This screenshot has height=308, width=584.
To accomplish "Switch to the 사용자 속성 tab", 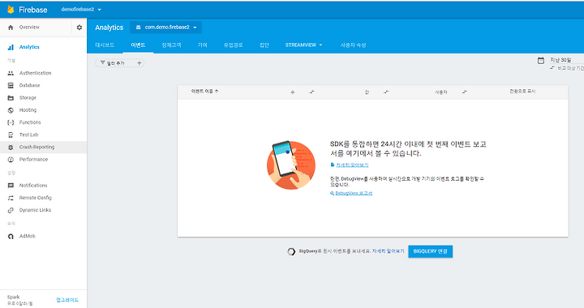I will [x=353, y=45].
